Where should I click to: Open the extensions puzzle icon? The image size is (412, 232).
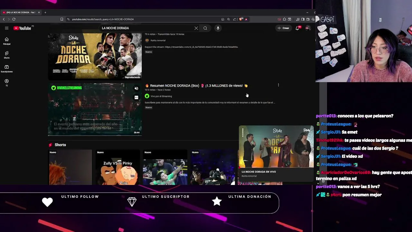(x=285, y=19)
